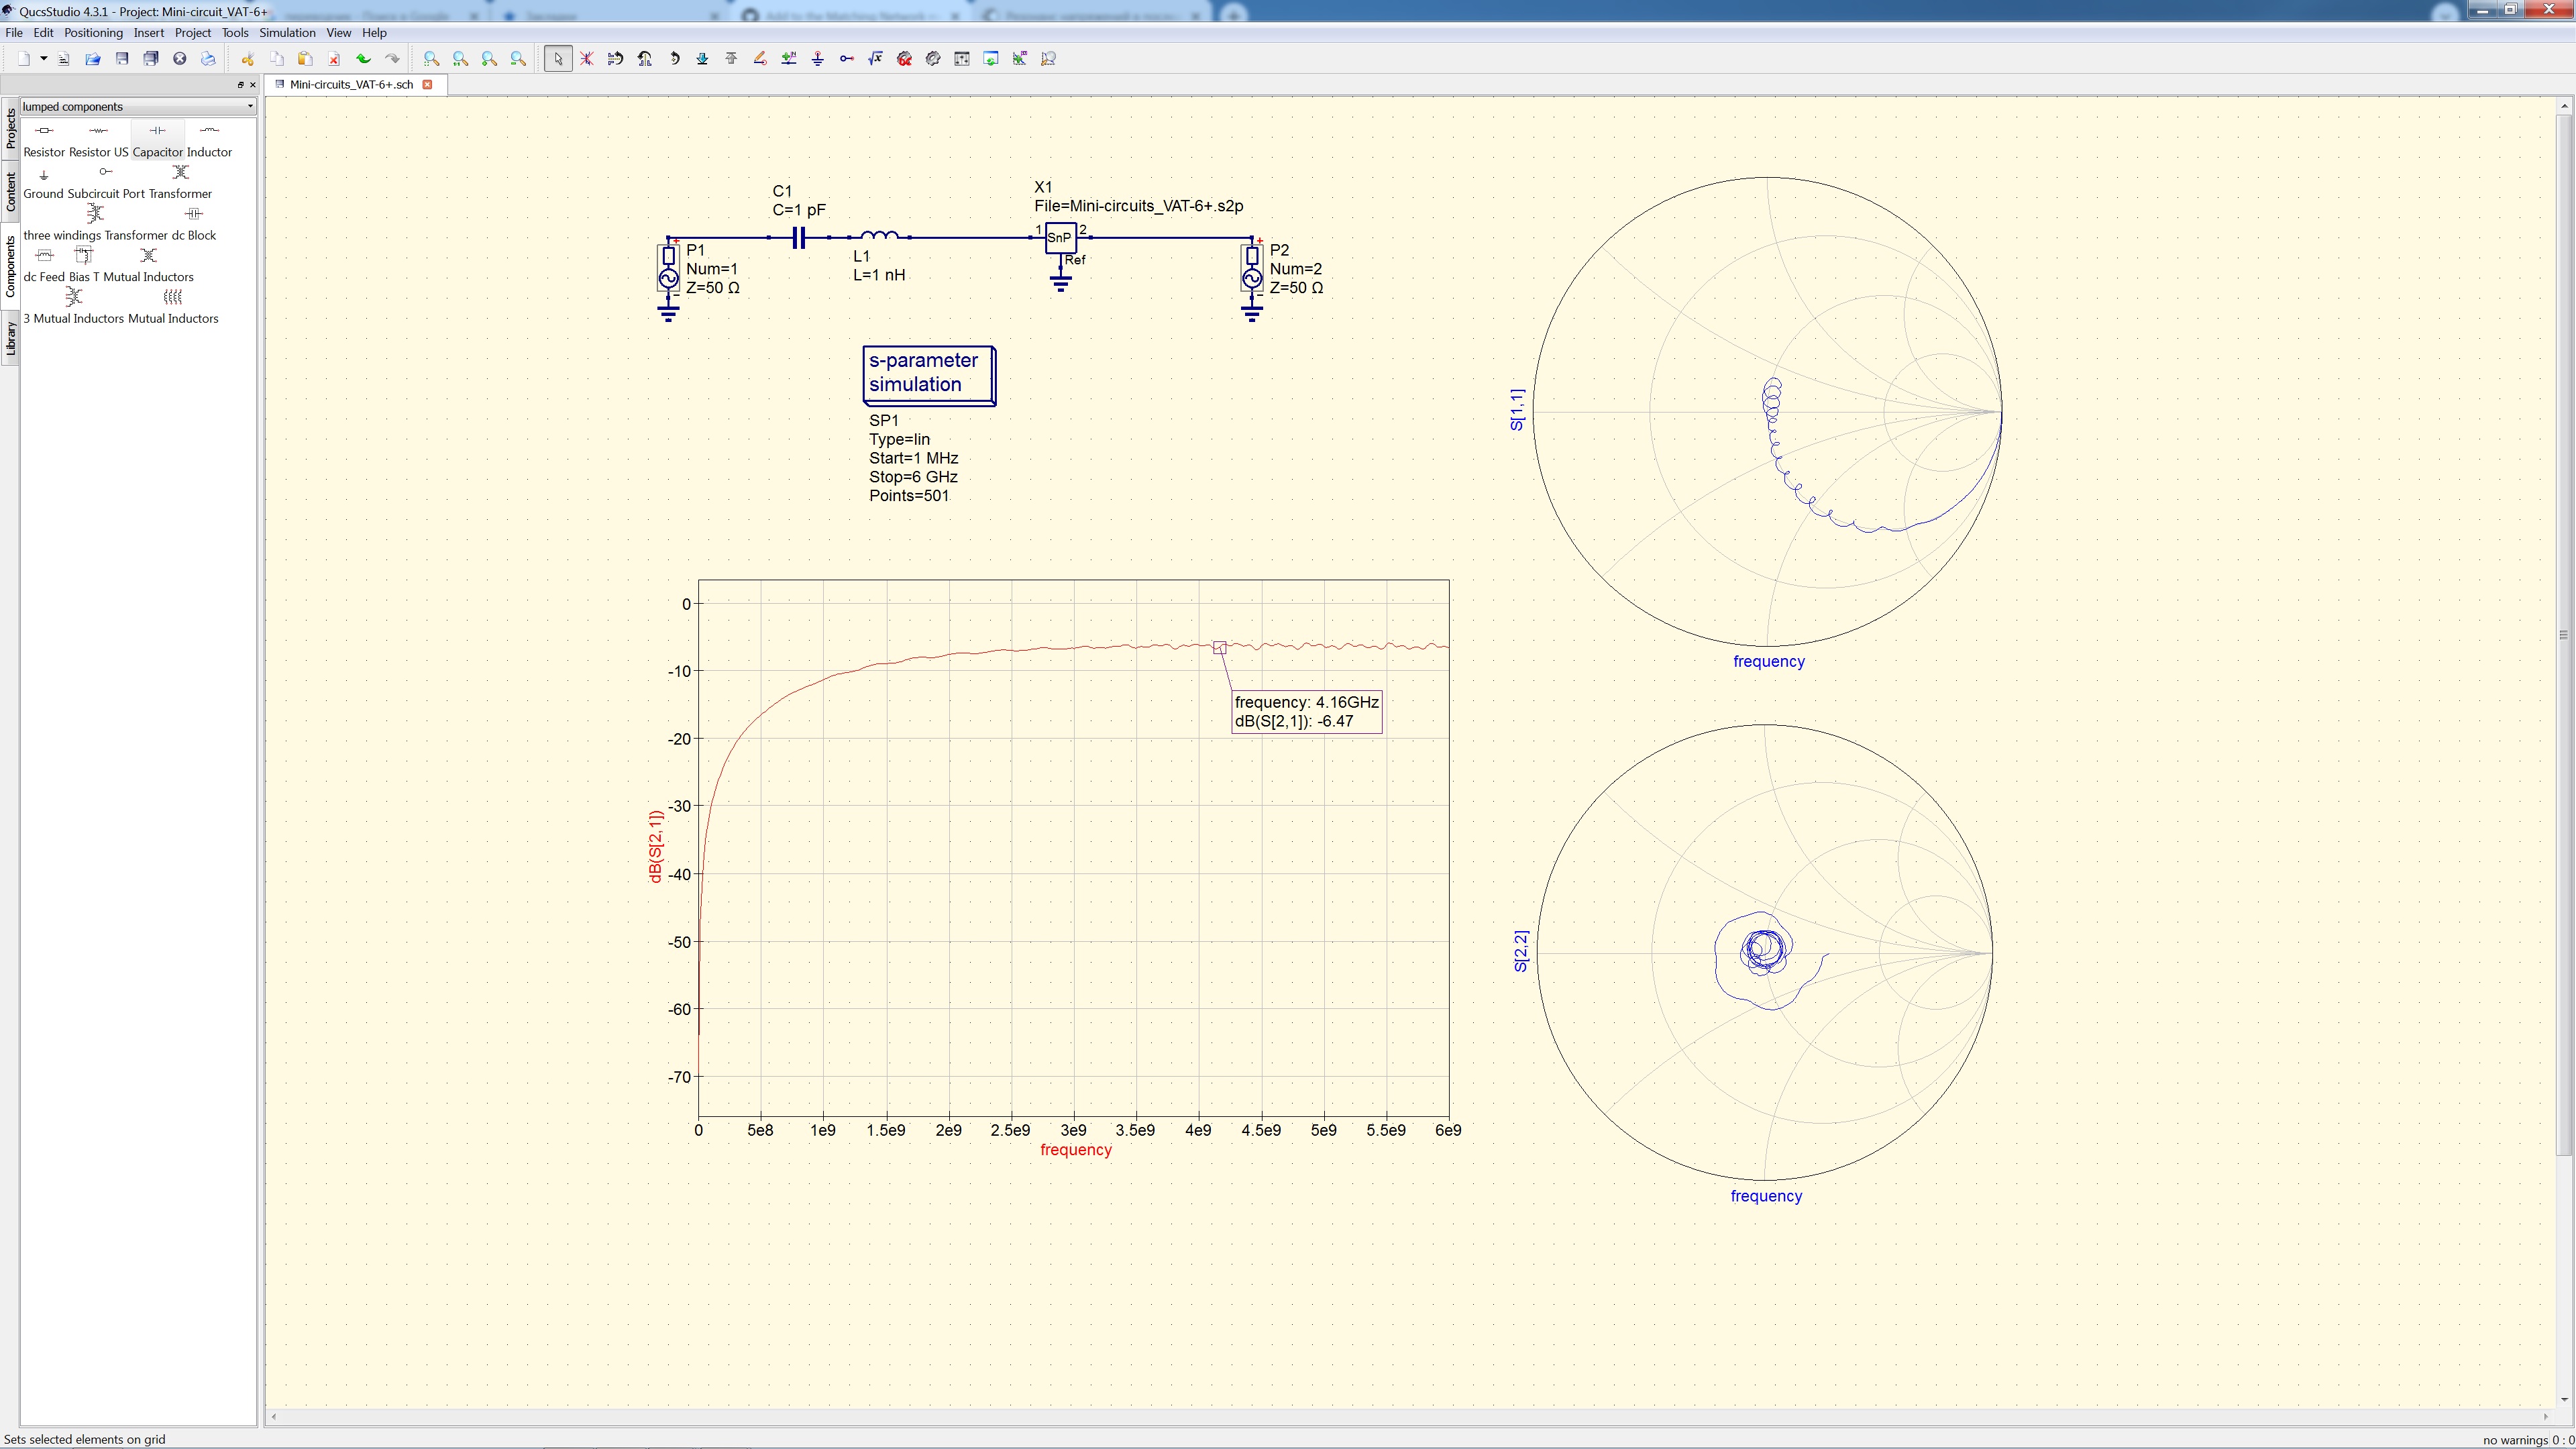Select the Inductor component entry
This screenshot has height=1449, width=2576.
pyautogui.click(x=209, y=140)
